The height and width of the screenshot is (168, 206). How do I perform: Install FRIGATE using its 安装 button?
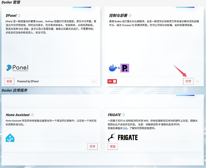(x=113, y=146)
